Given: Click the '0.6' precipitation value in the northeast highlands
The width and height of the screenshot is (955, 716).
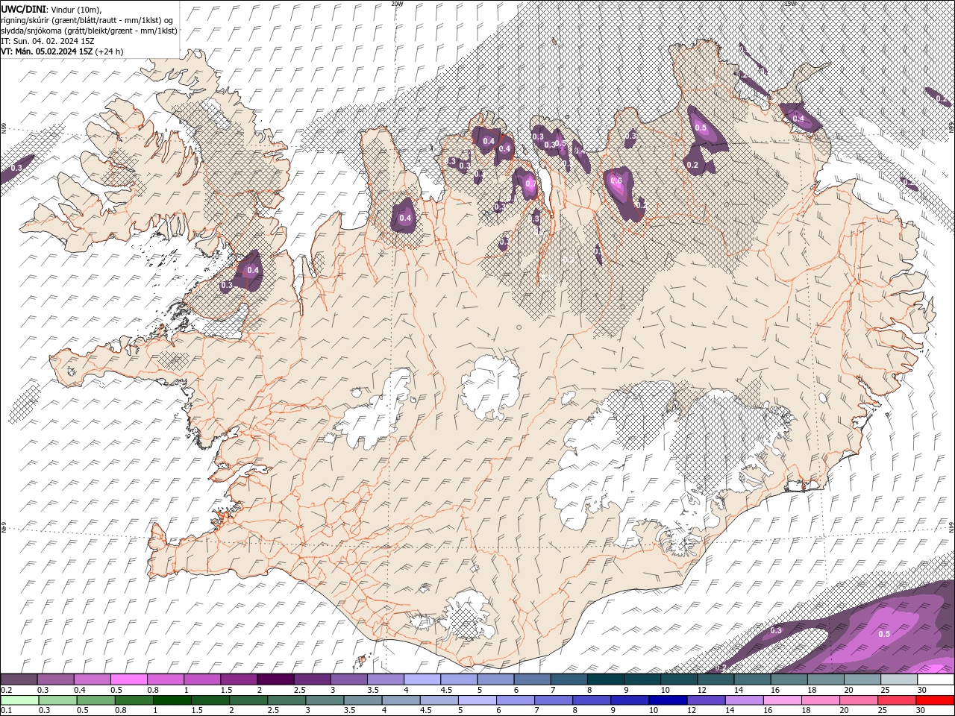Looking at the screenshot, I should (616, 180).
